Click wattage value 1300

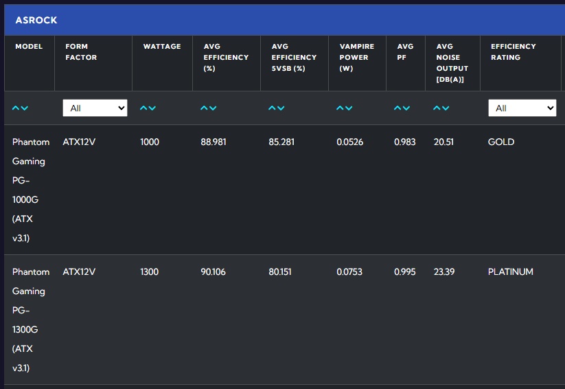(x=149, y=271)
